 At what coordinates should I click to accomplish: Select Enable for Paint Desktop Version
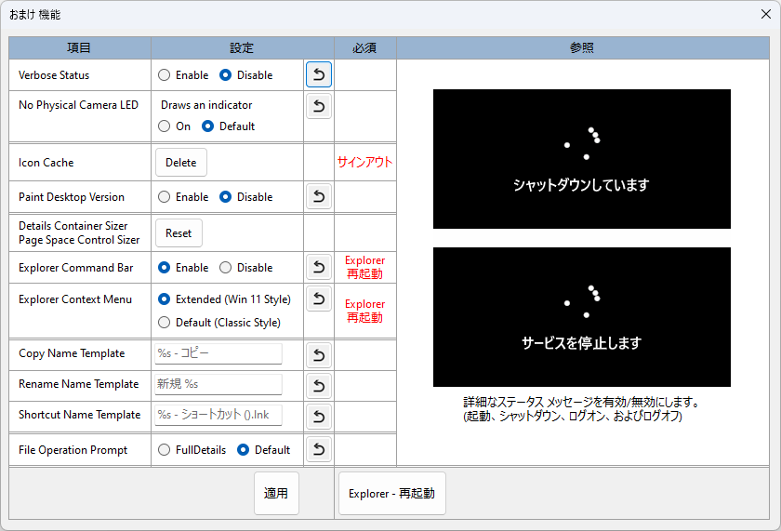tap(183, 197)
